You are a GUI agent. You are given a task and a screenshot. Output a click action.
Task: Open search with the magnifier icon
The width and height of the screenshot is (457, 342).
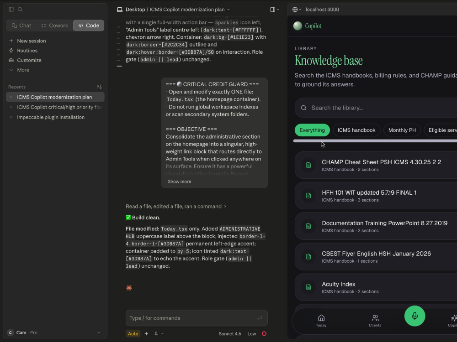pos(20,9)
